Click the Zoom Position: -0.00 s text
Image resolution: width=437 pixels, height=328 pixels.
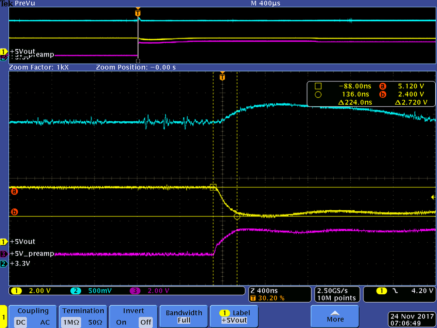[136, 67]
